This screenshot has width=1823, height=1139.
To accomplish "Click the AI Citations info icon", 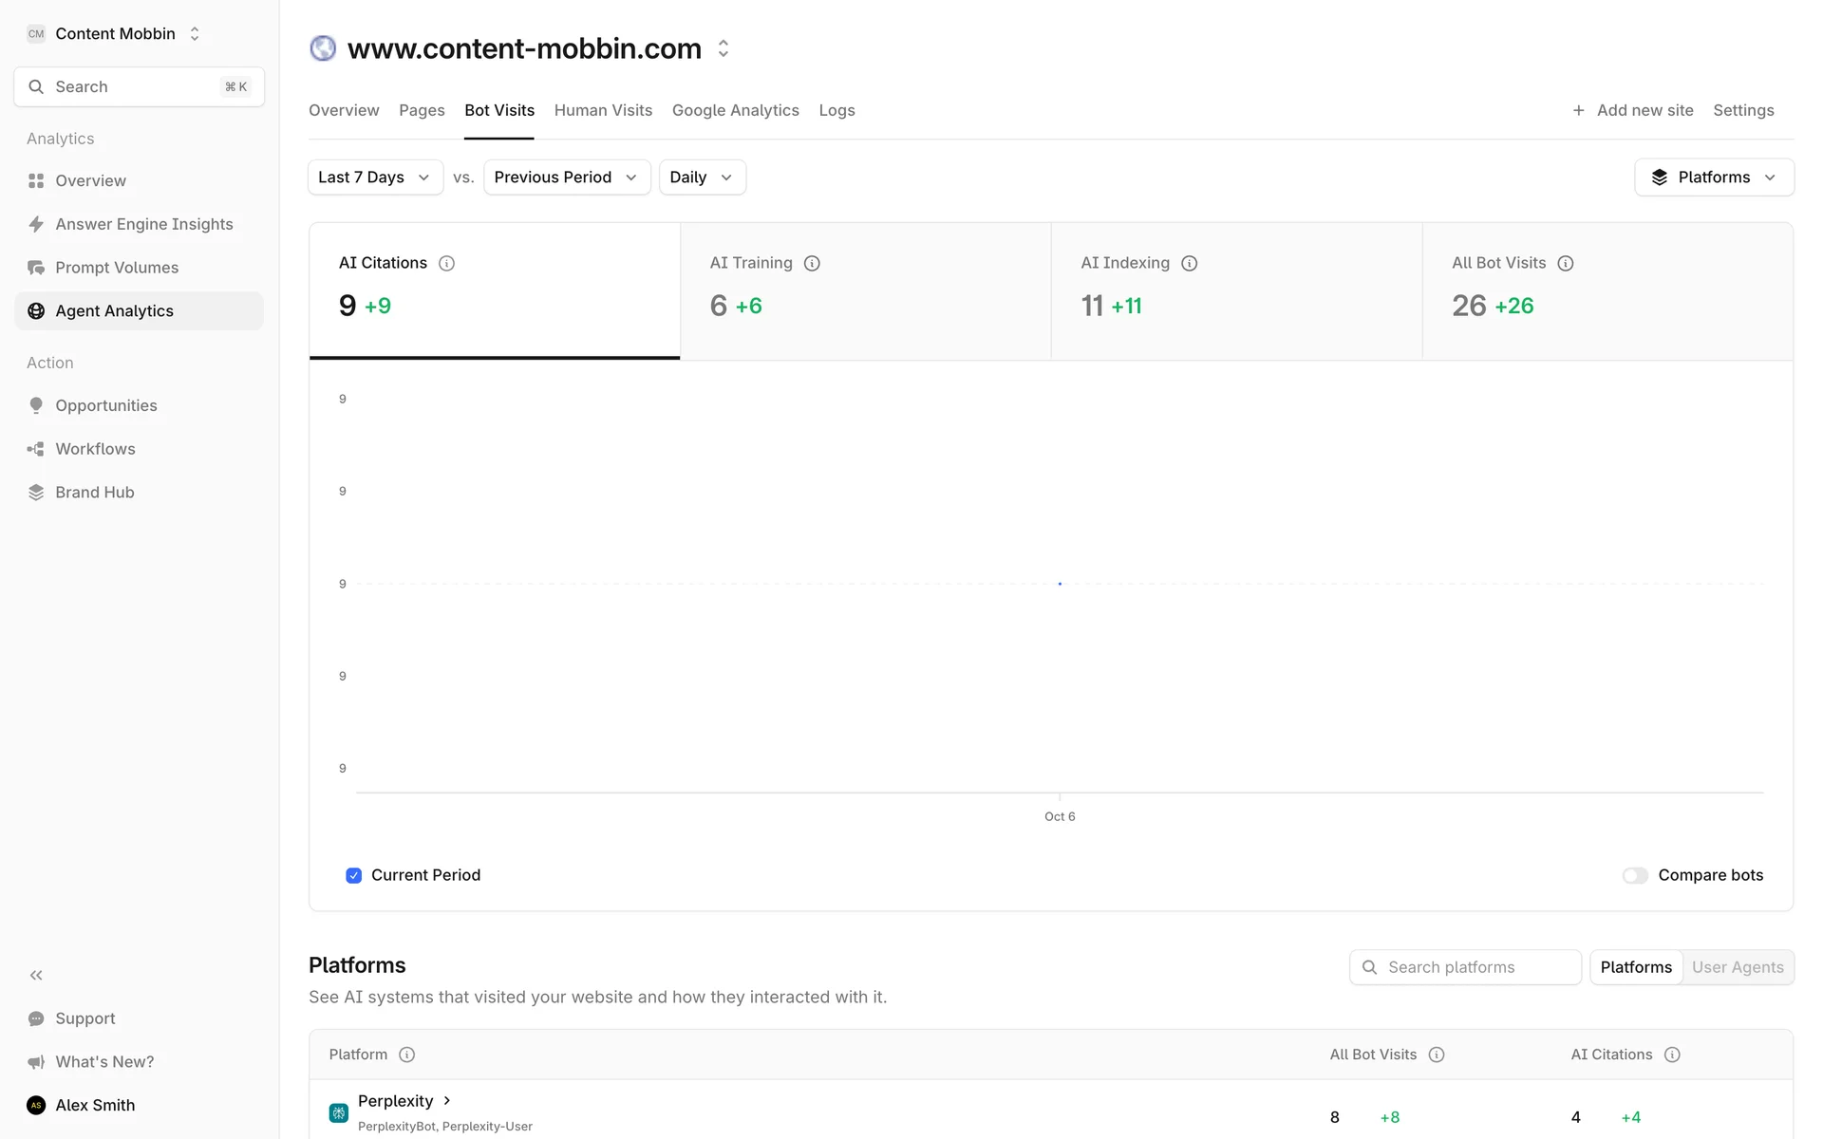I will point(446,263).
